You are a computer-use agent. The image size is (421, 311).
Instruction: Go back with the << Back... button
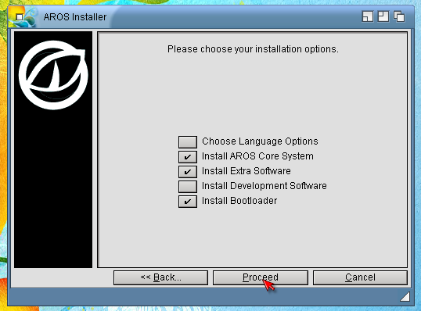coord(160,277)
